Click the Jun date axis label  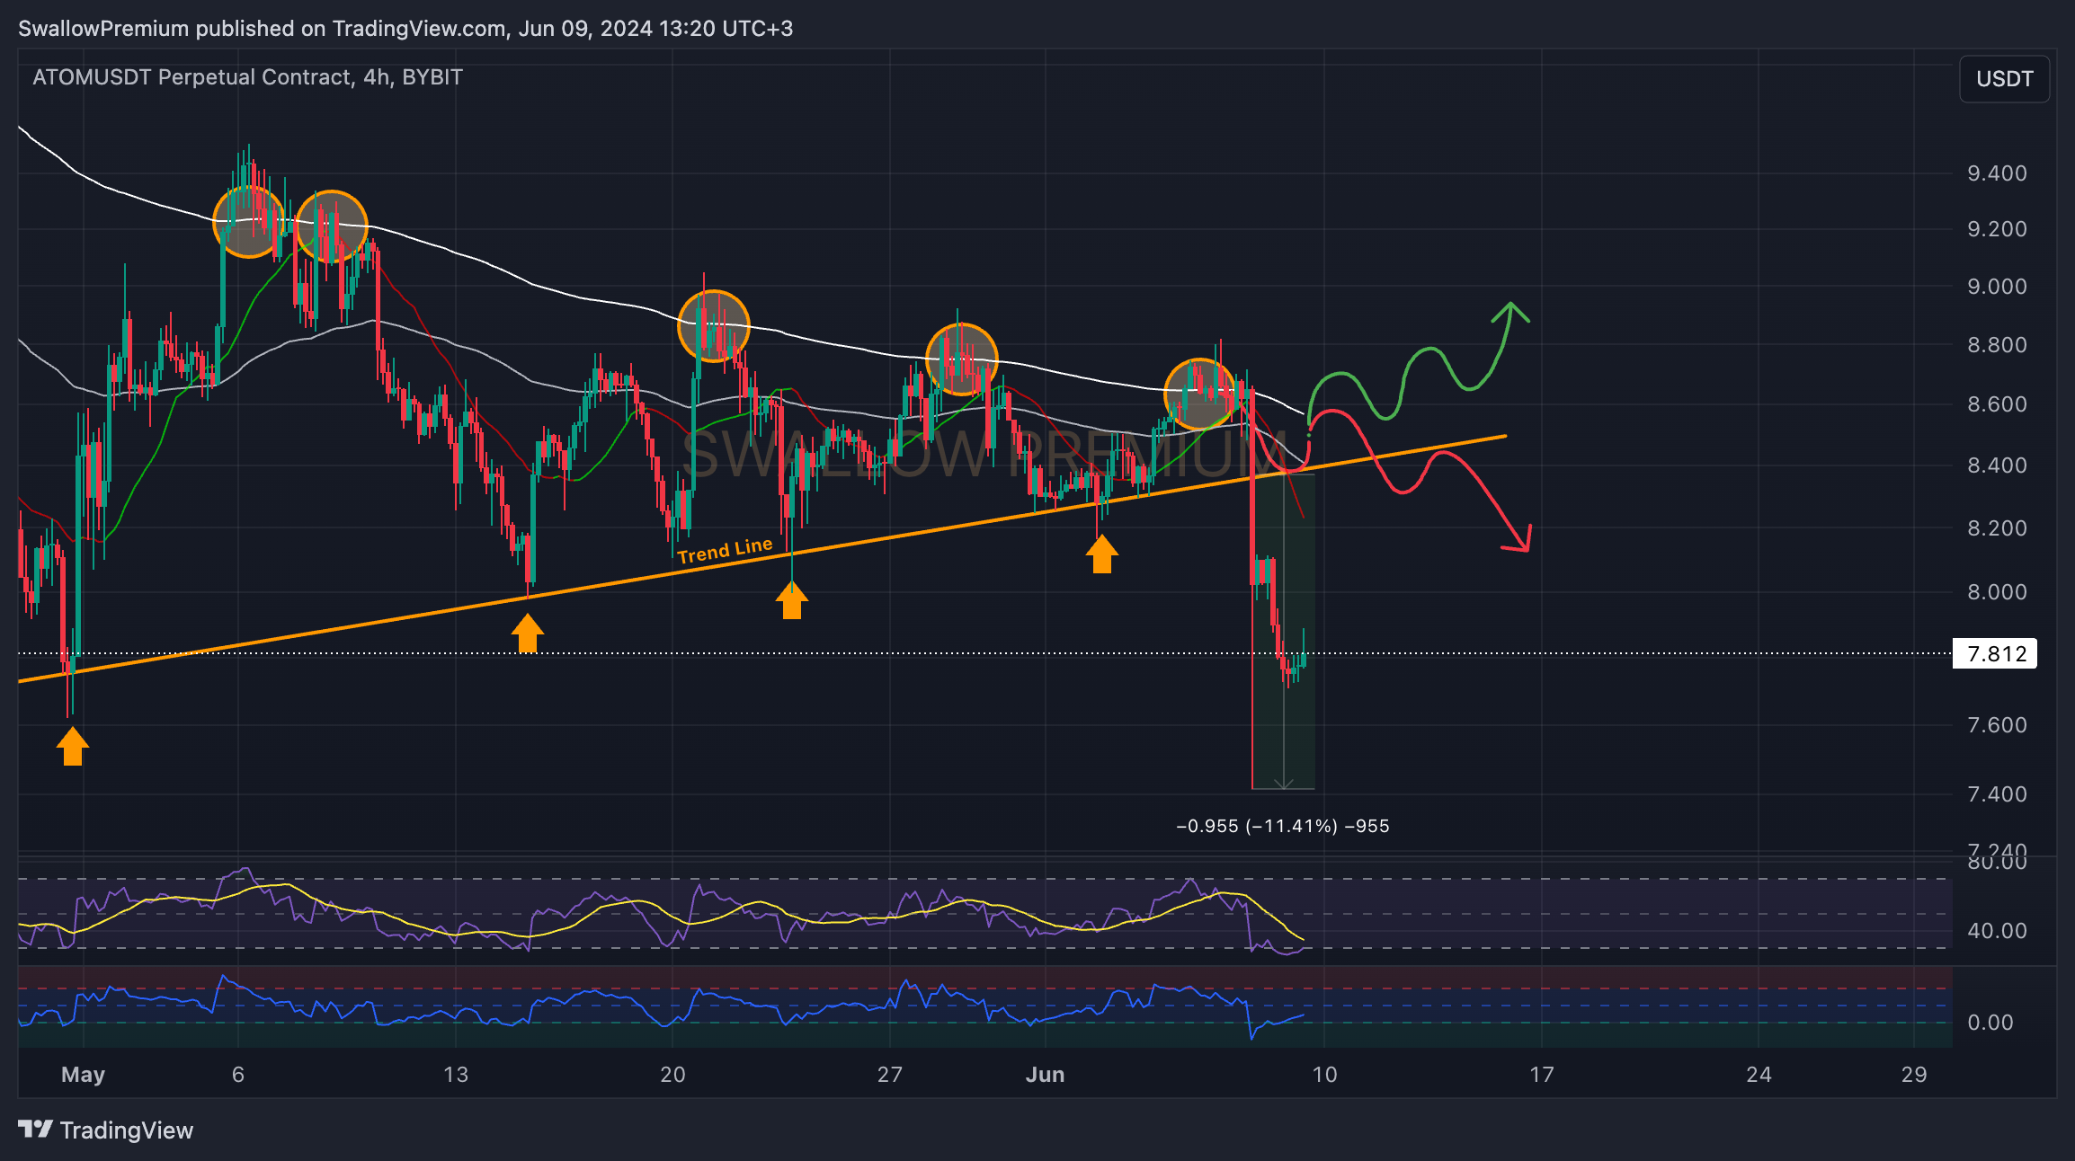[x=1045, y=1075]
